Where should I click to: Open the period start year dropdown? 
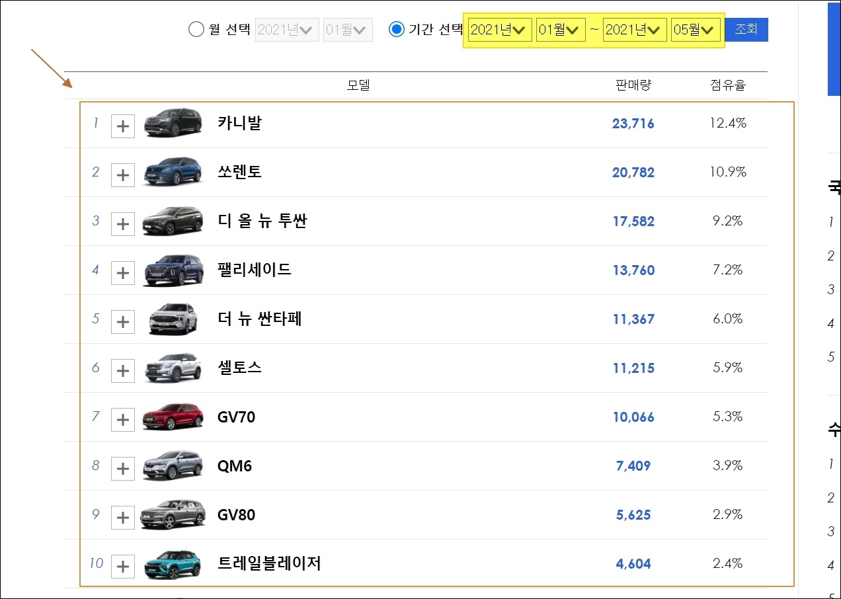[500, 30]
